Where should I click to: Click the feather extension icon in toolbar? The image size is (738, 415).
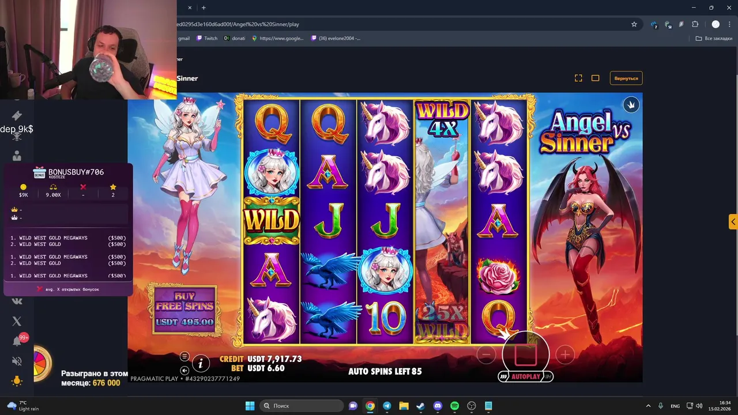[681, 24]
